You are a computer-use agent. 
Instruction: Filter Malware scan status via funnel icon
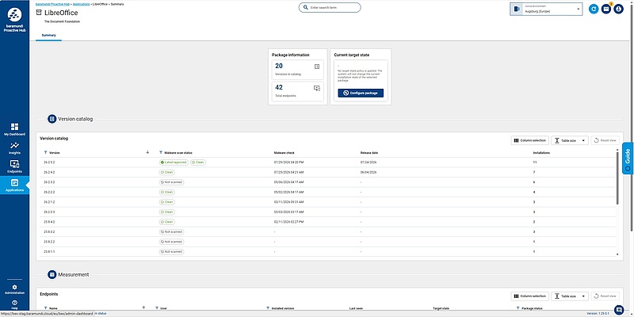pos(161,153)
